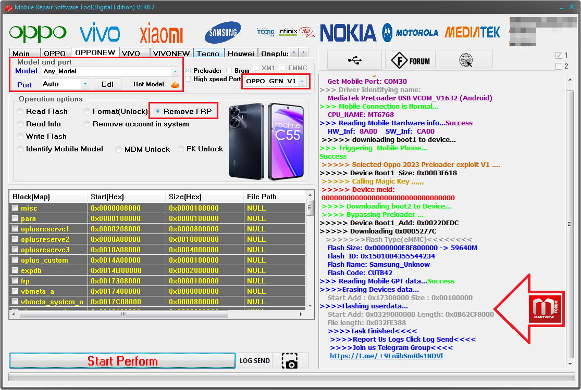581x390 pixels.
Task: Check the vbmeta_a partition checkbox
Action: tap(15, 291)
